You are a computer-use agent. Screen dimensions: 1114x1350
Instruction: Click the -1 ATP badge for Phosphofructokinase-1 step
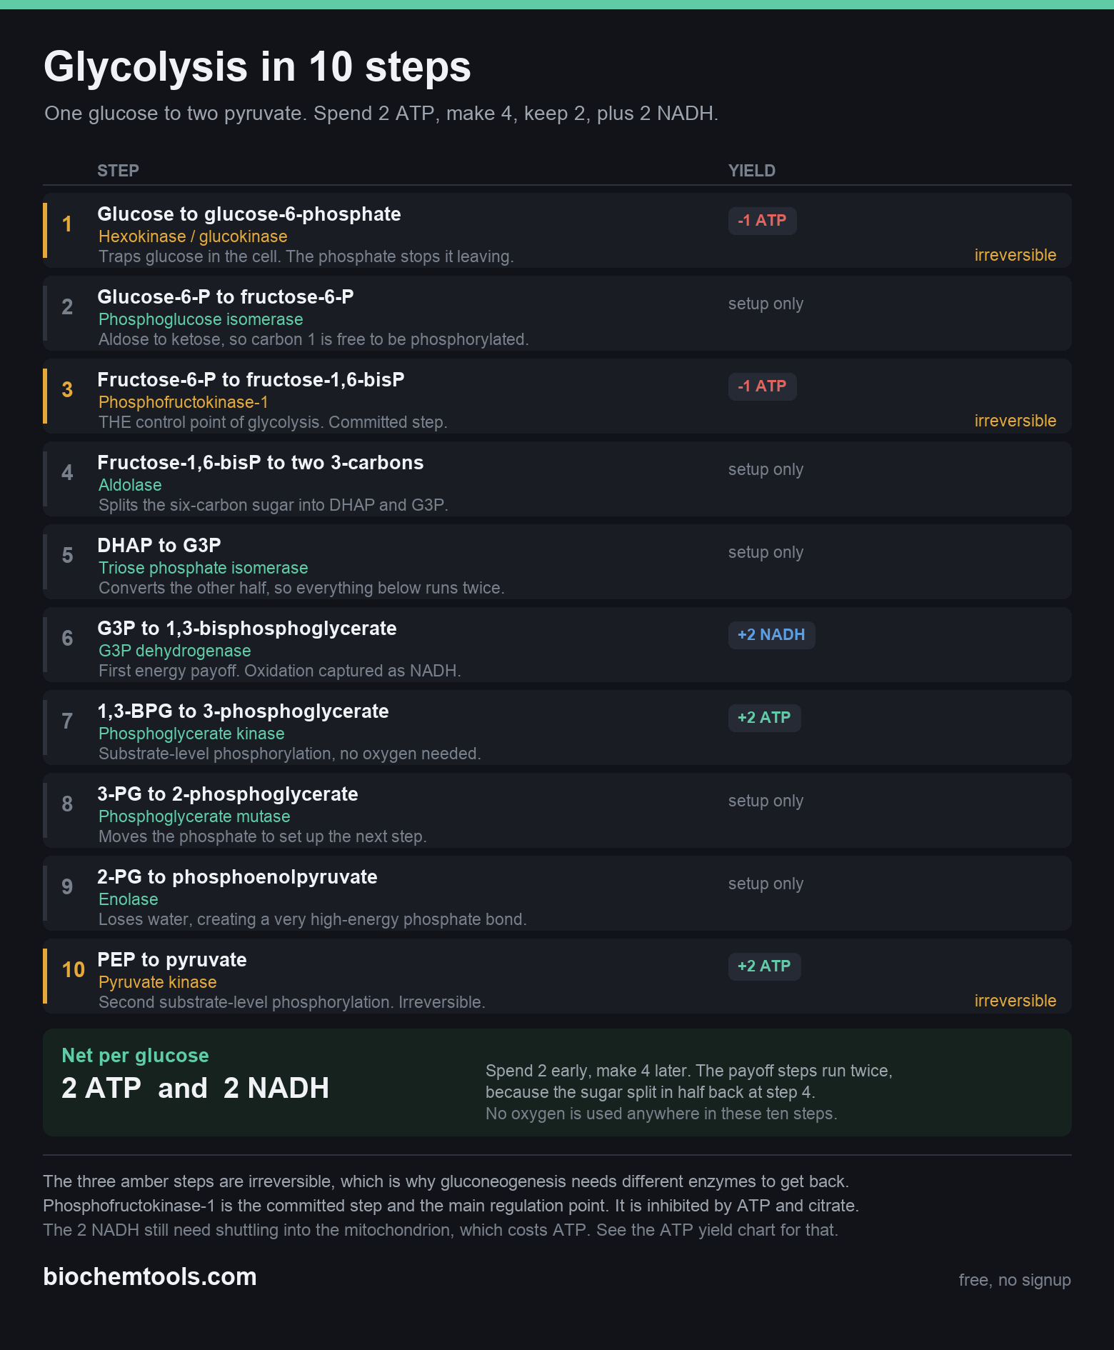click(762, 386)
